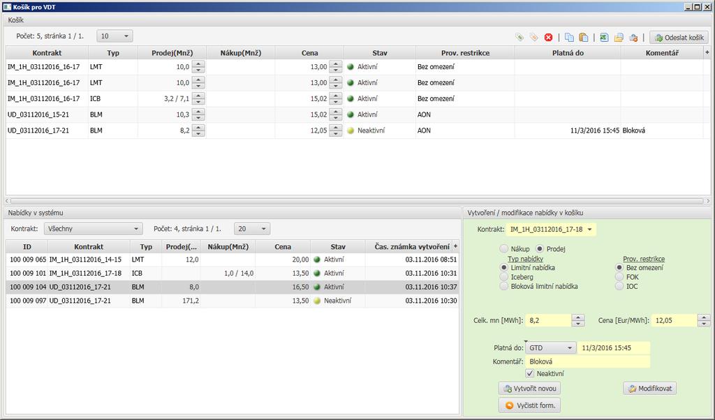This screenshot has width=715, height=420.
Task: Click green status dot of offer 100 009 065
Action: (x=317, y=260)
